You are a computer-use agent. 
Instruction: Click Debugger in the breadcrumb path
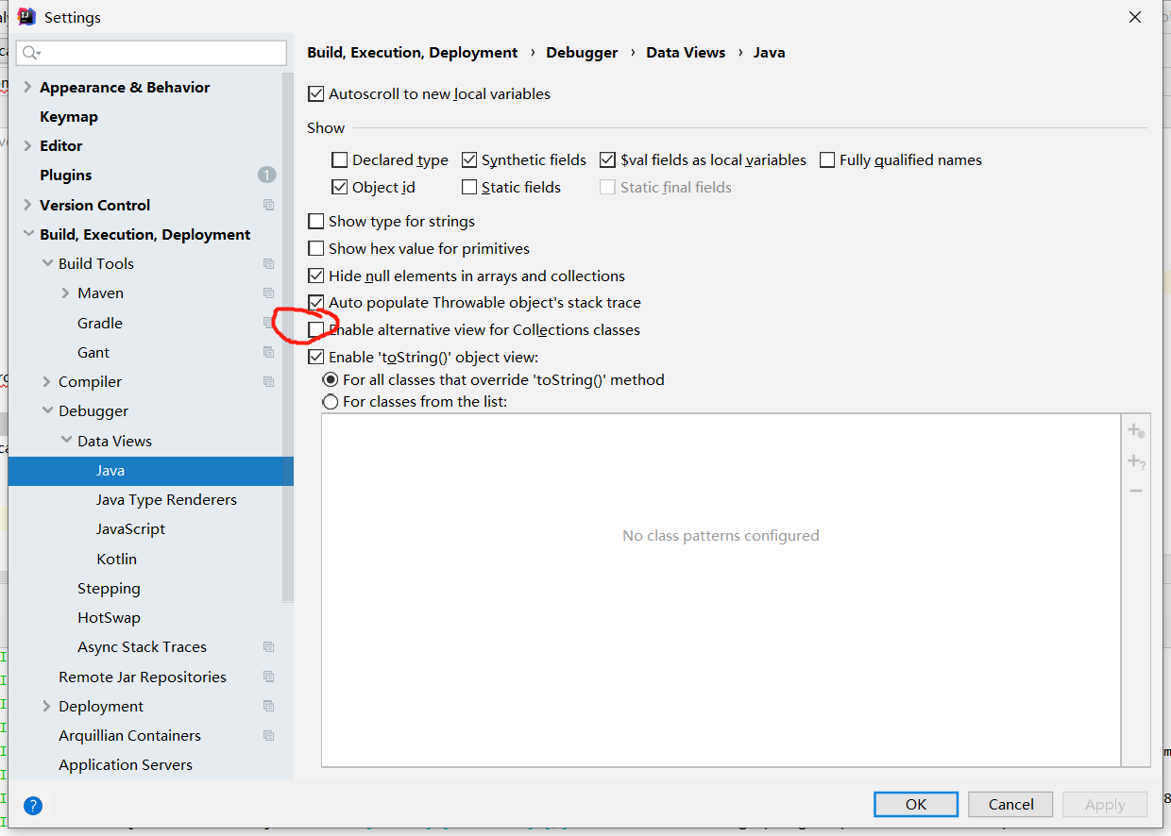tap(582, 53)
